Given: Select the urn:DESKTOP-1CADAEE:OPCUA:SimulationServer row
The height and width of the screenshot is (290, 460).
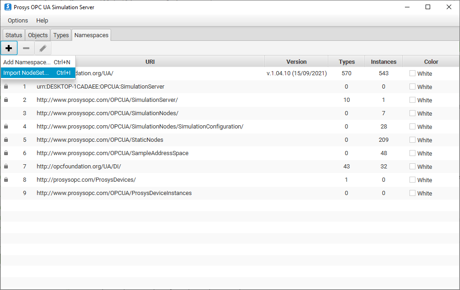Looking at the screenshot, I should [101, 86].
